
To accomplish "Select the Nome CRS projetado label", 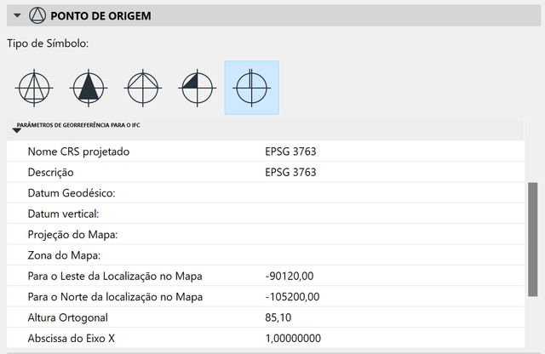I will coord(78,151).
